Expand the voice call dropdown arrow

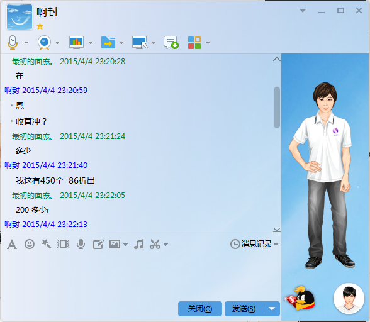[x=26, y=43]
